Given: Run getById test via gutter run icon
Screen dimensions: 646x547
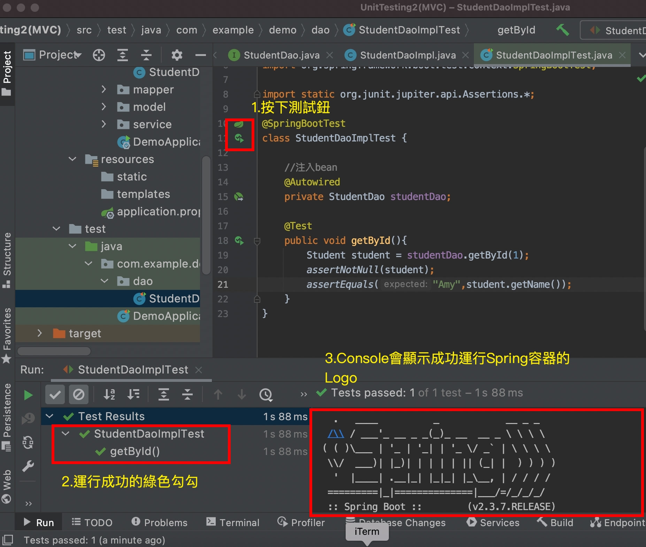Looking at the screenshot, I should (239, 240).
